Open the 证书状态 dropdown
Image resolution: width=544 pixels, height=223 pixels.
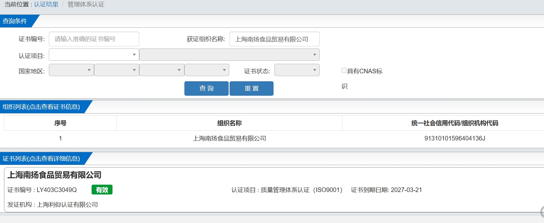point(297,70)
